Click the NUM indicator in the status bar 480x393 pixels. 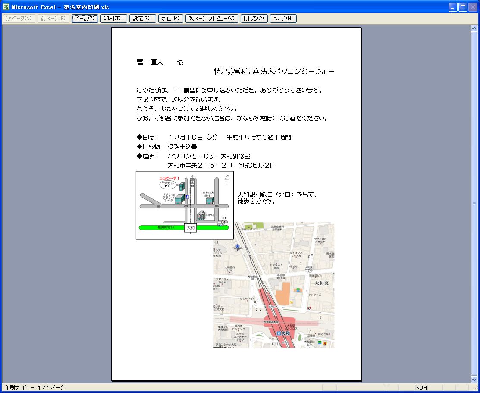point(421,388)
